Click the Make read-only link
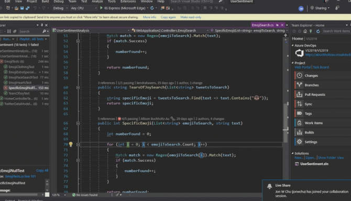Screen dimensions: 351x201 point(191,17)
